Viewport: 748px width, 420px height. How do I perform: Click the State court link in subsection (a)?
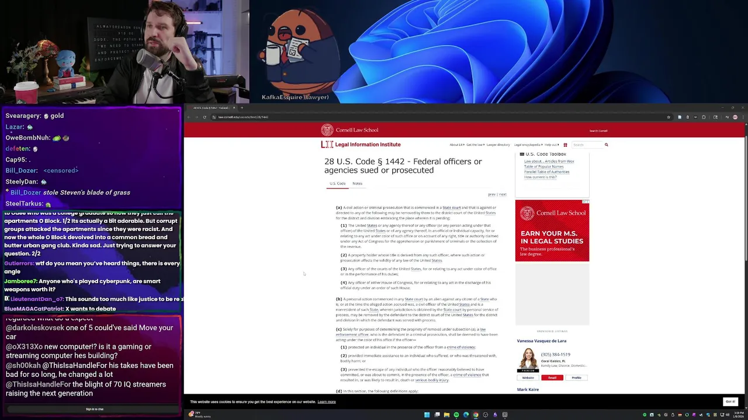coord(451,208)
